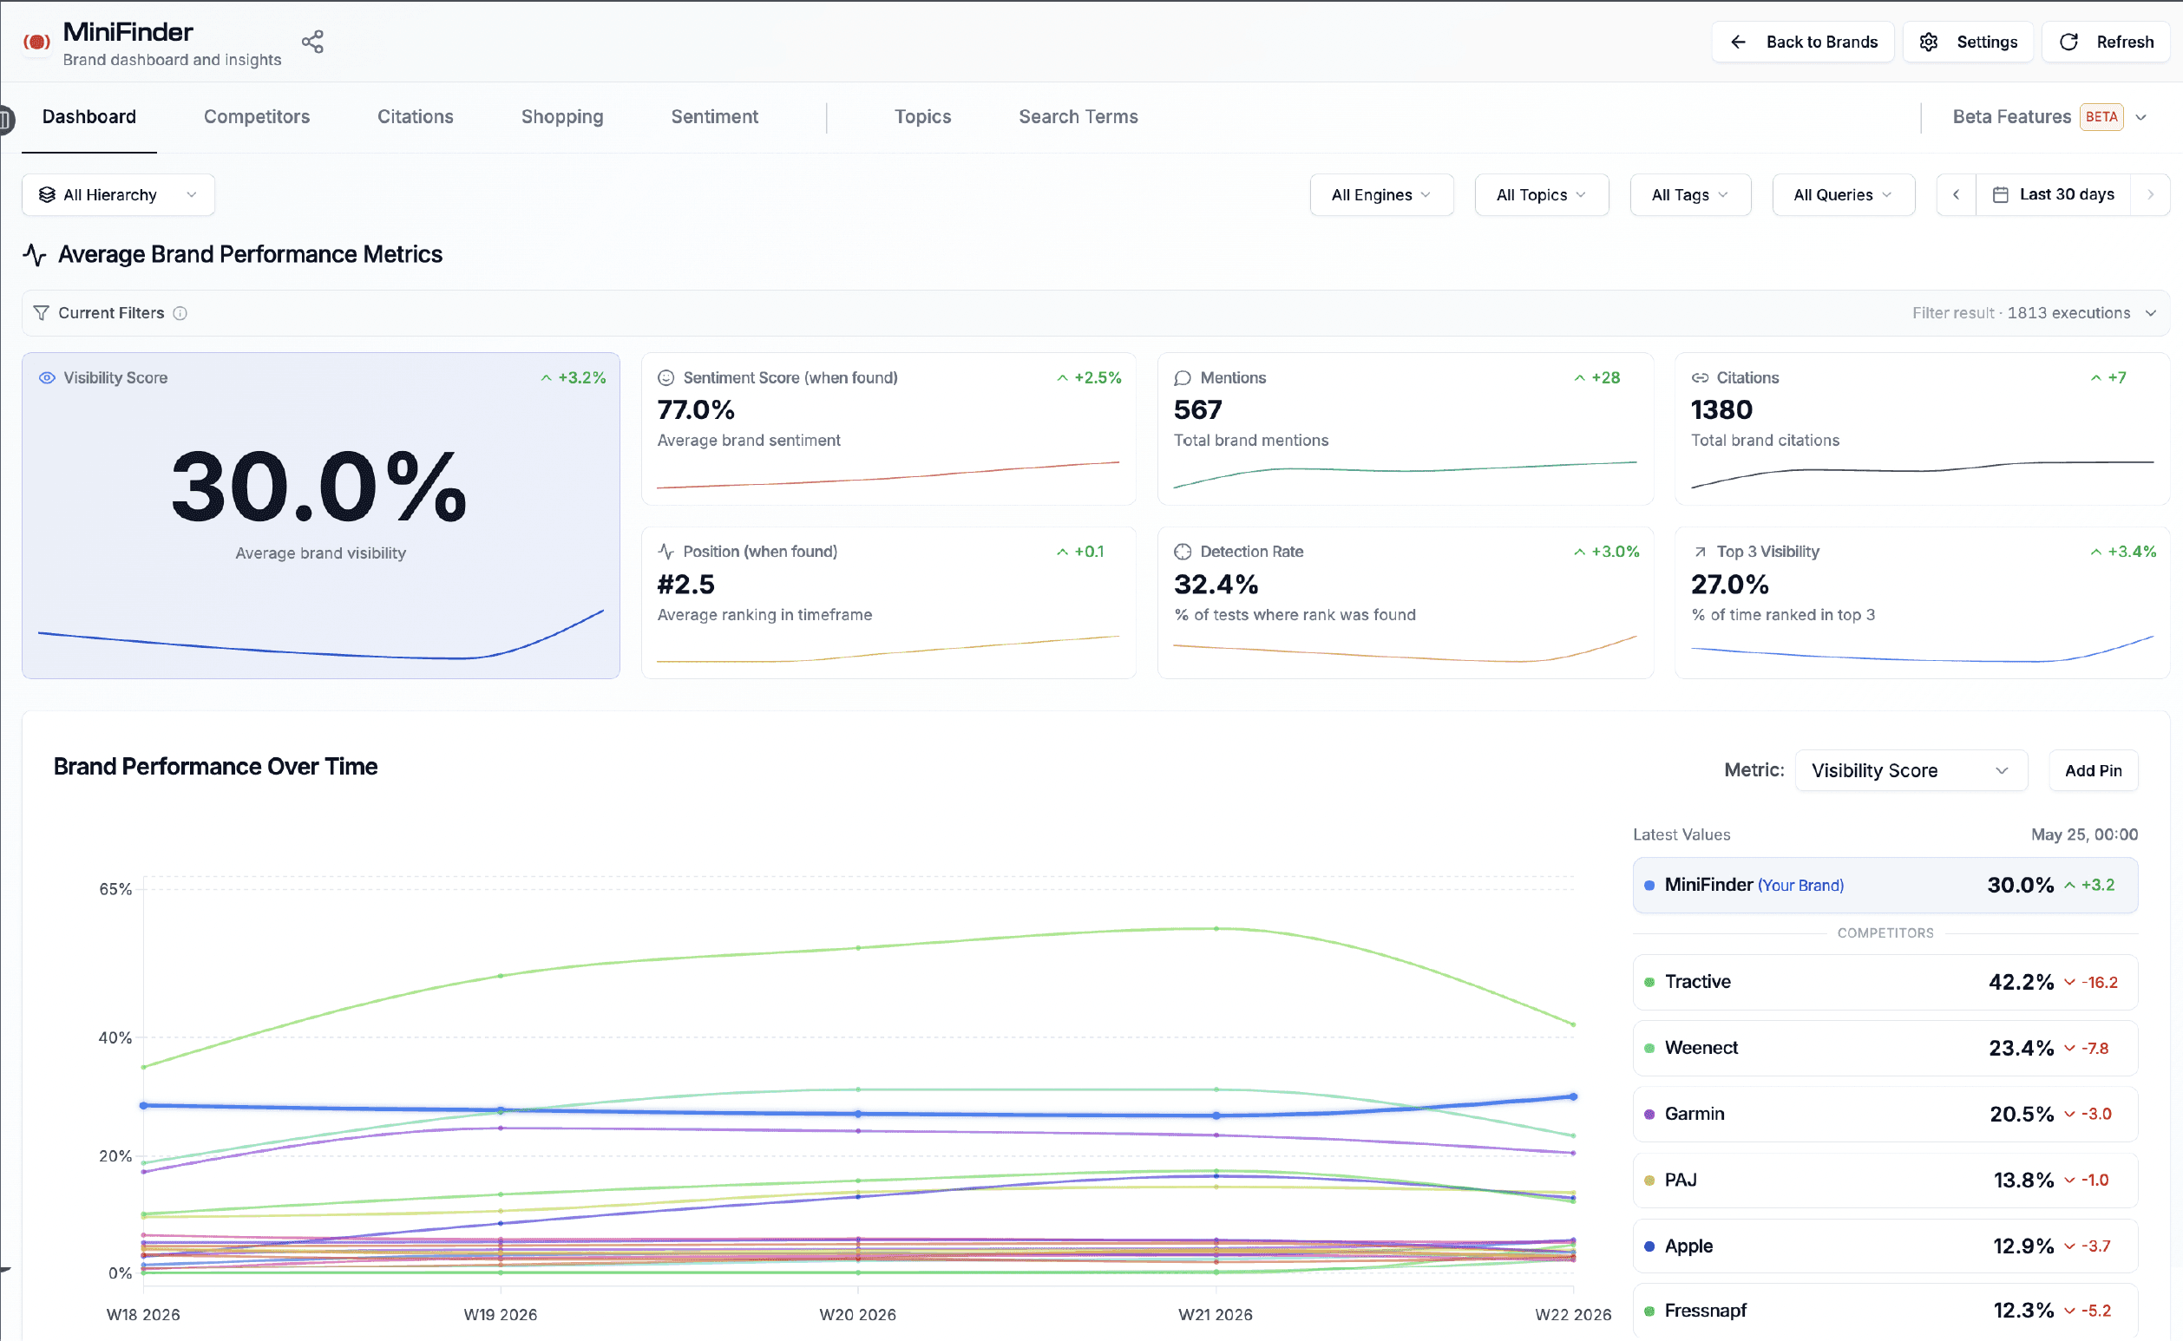
Task: Click Back to Brands button
Action: click(1802, 42)
